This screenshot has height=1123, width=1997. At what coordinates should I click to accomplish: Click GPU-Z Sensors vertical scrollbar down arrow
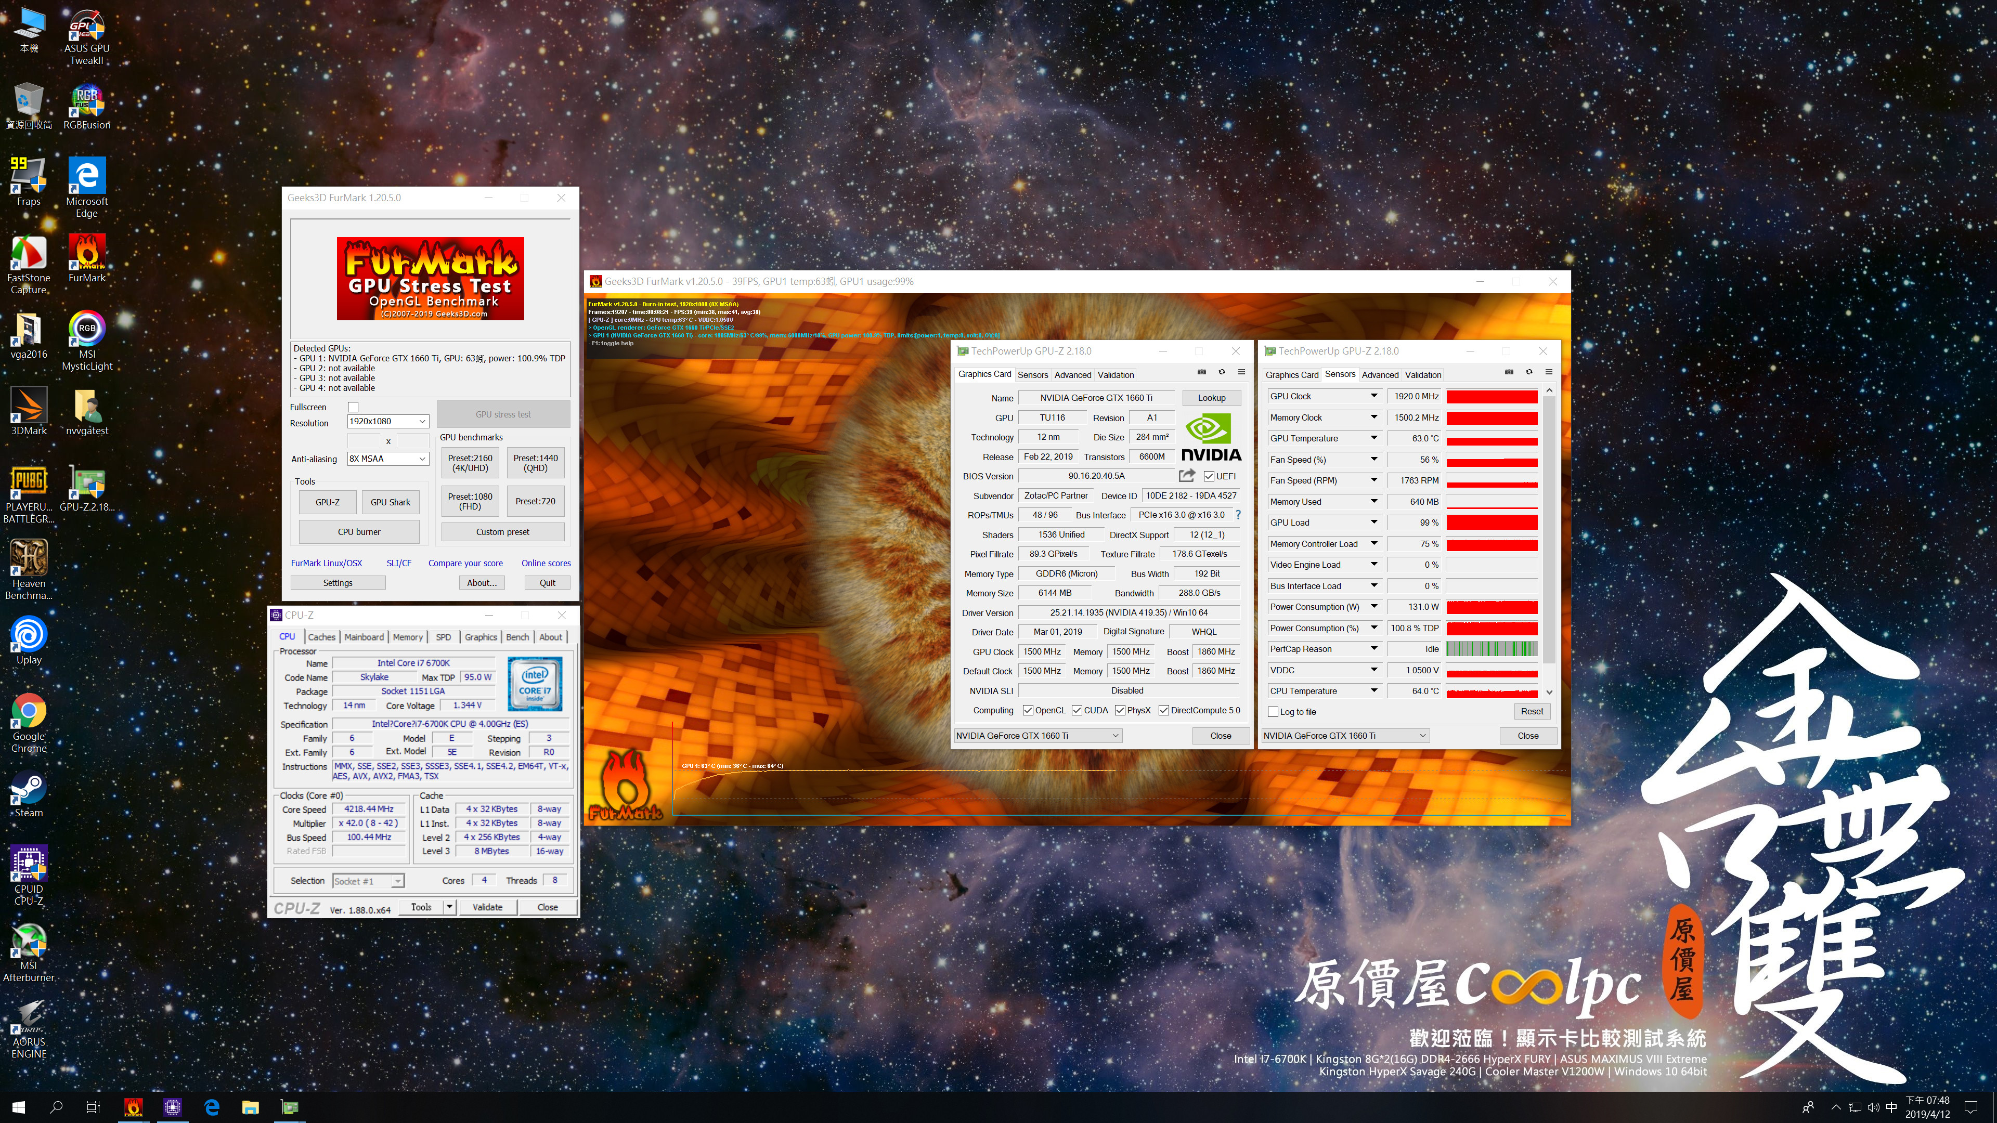pos(1550,692)
